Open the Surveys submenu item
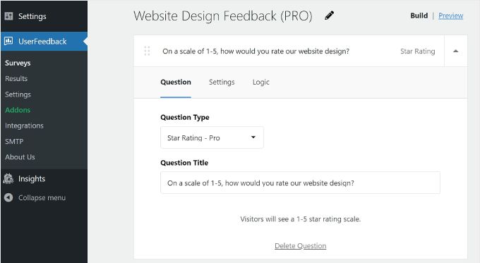480x263 pixels. tap(18, 63)
